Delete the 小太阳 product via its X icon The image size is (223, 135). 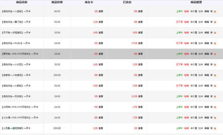[215, 65]
